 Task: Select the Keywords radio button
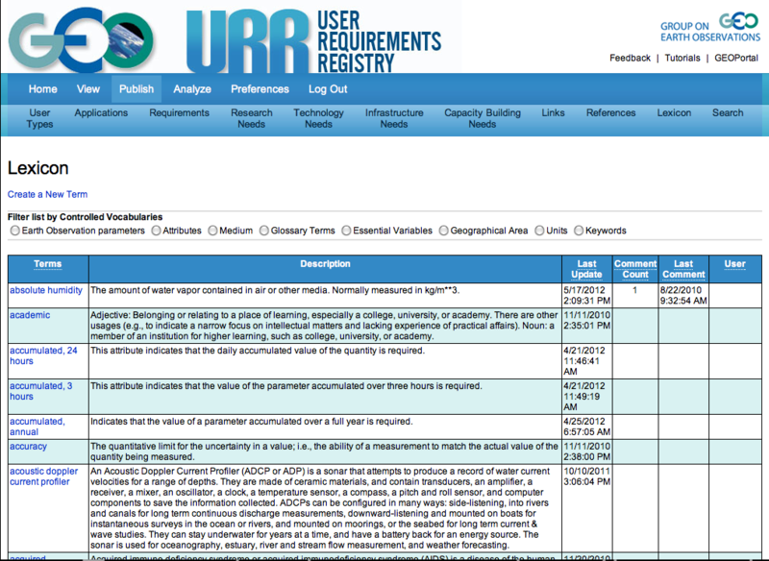click(x=579, y=231)
